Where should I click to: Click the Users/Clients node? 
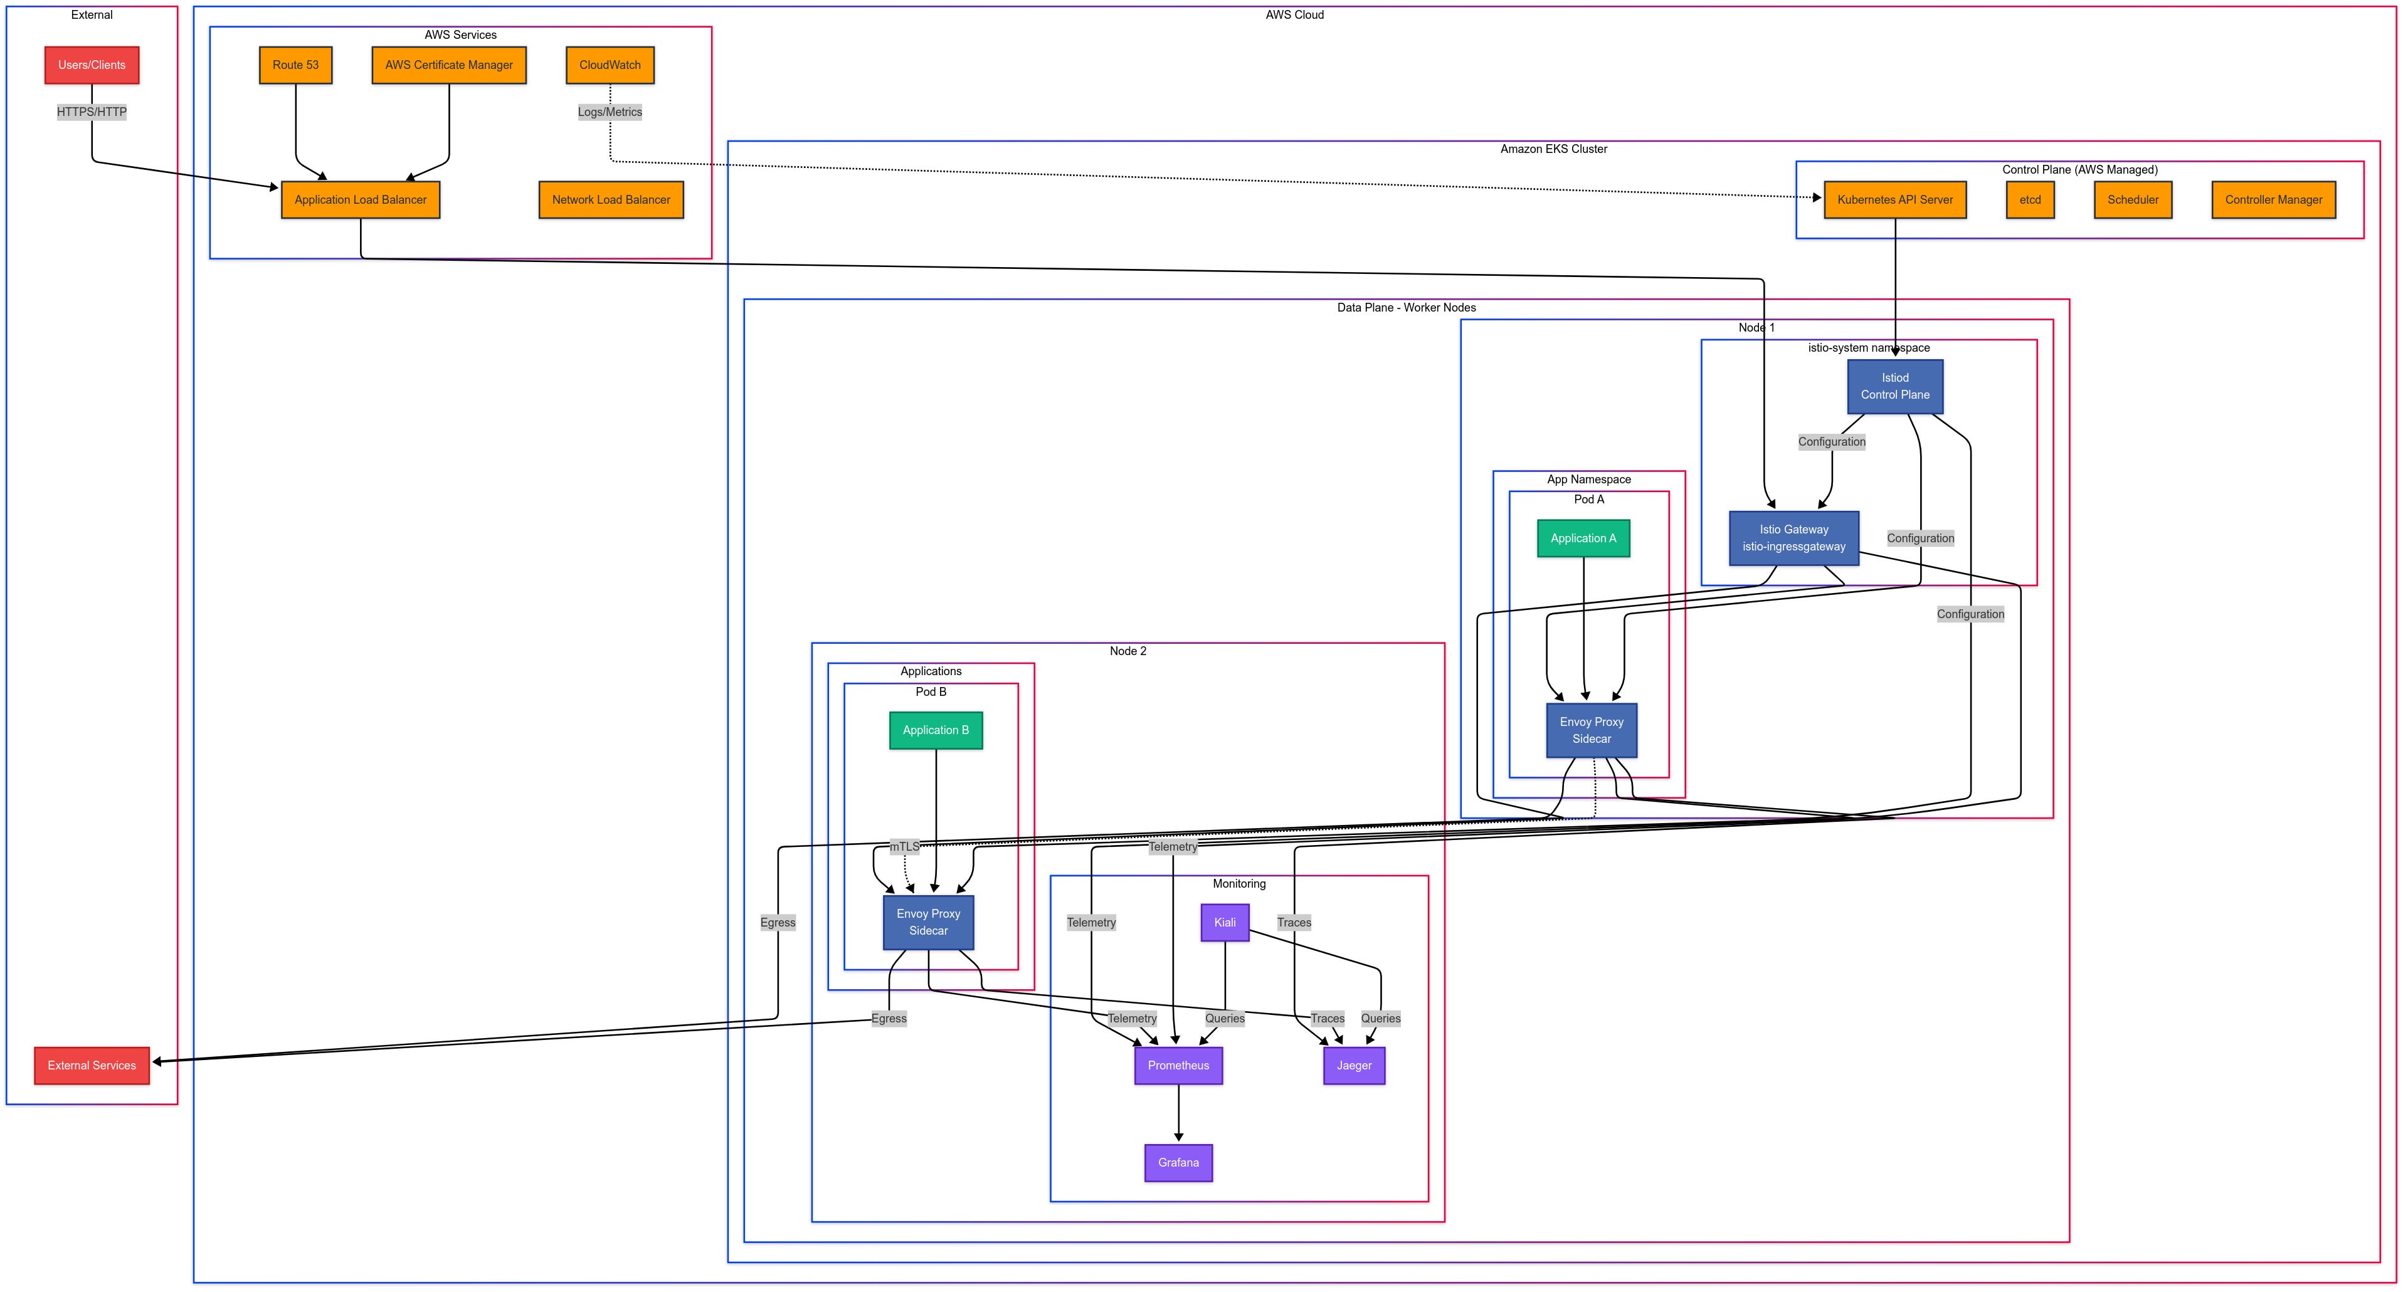coord(92,65)
